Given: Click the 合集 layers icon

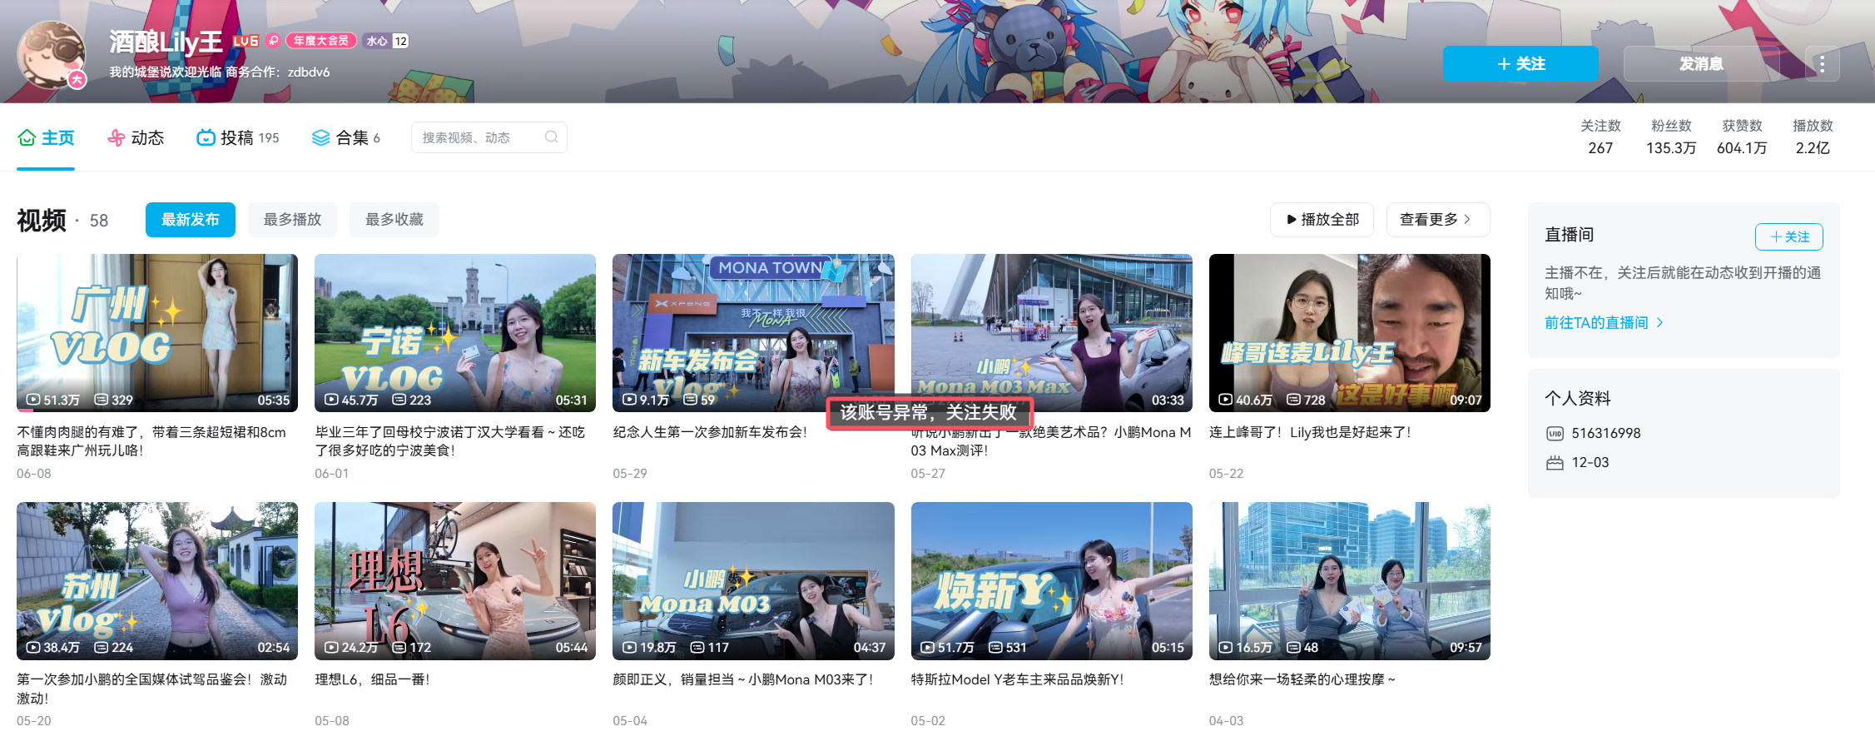Looking at the screenshot, I should pyautogui.click(x=321, y=138).
